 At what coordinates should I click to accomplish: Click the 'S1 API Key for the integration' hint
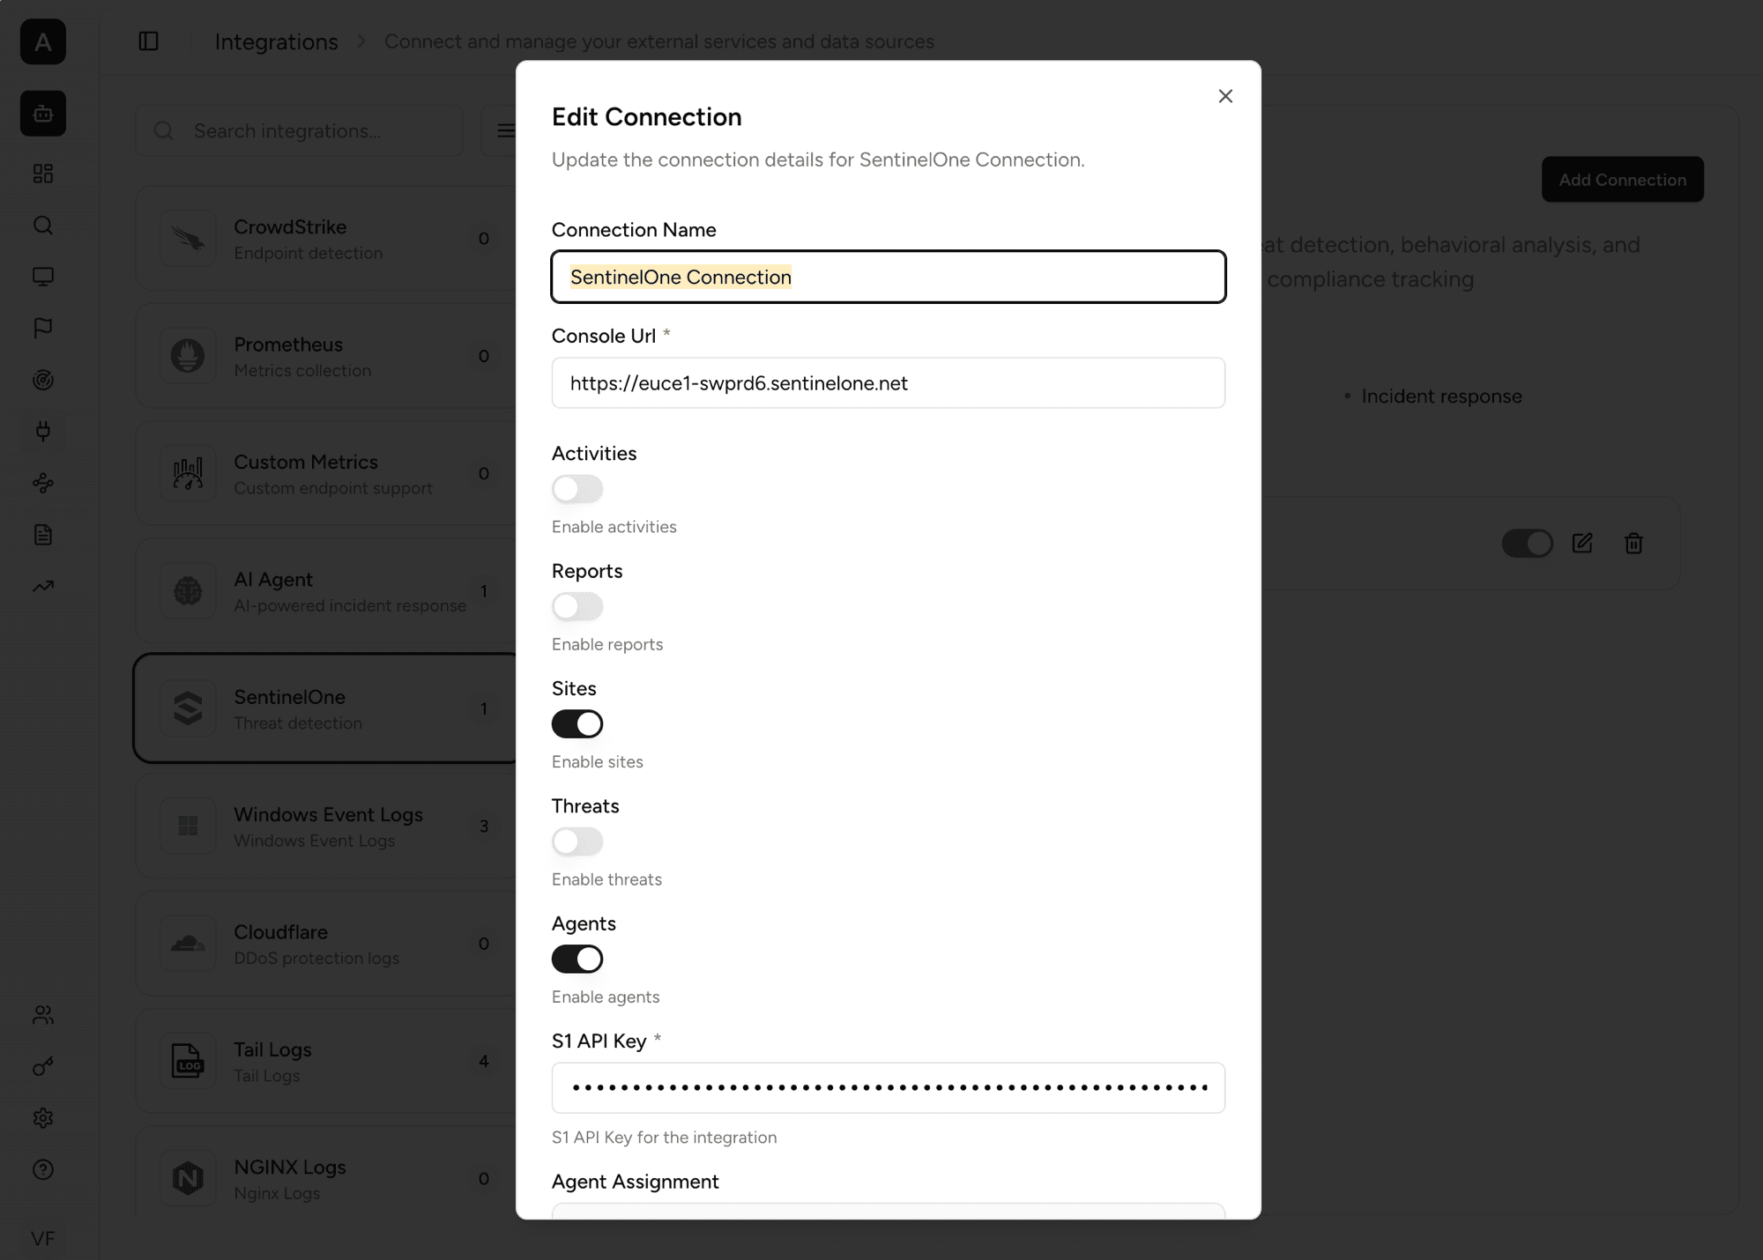click(x=664, y=1138)
